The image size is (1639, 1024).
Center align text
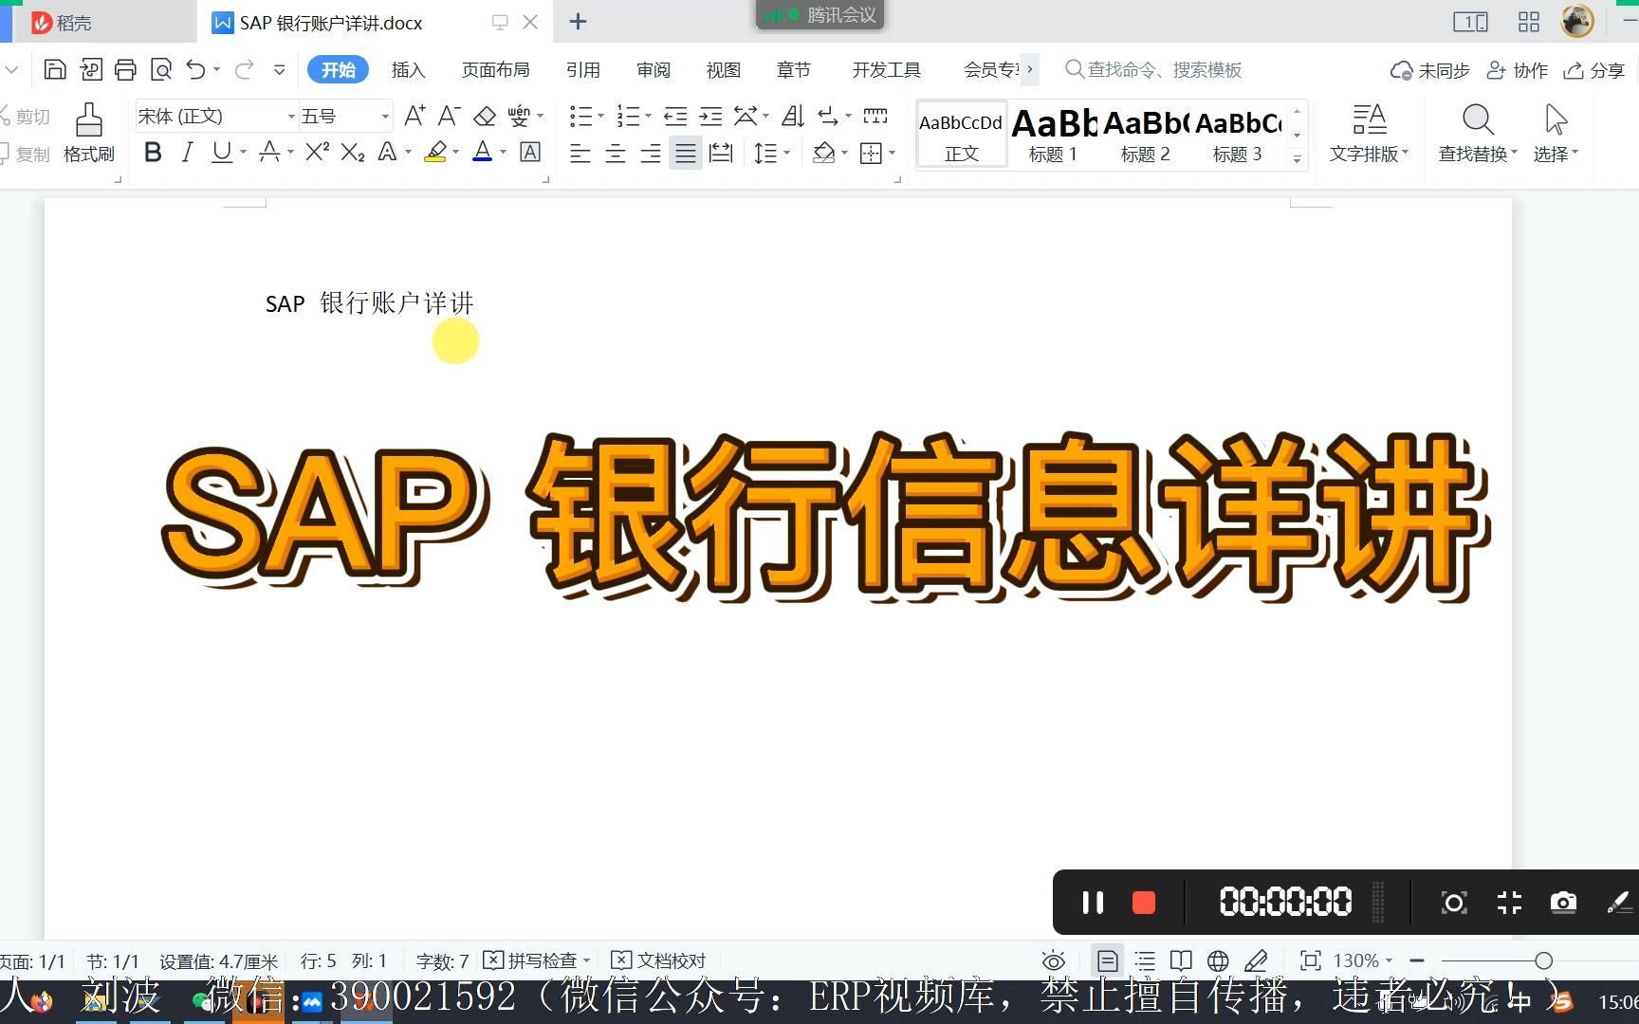(x=615, y=153)
